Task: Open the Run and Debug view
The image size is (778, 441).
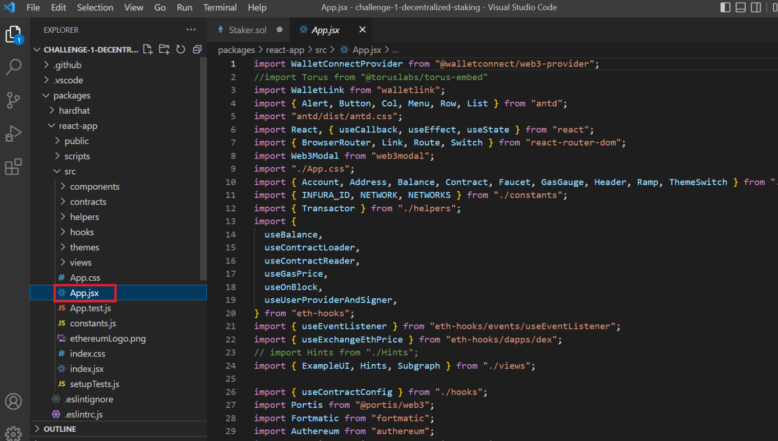Action: pyautogui.click(x=13, y=133)
